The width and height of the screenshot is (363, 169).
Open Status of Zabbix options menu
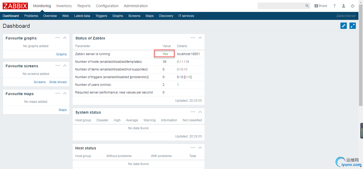coord(193,38)
